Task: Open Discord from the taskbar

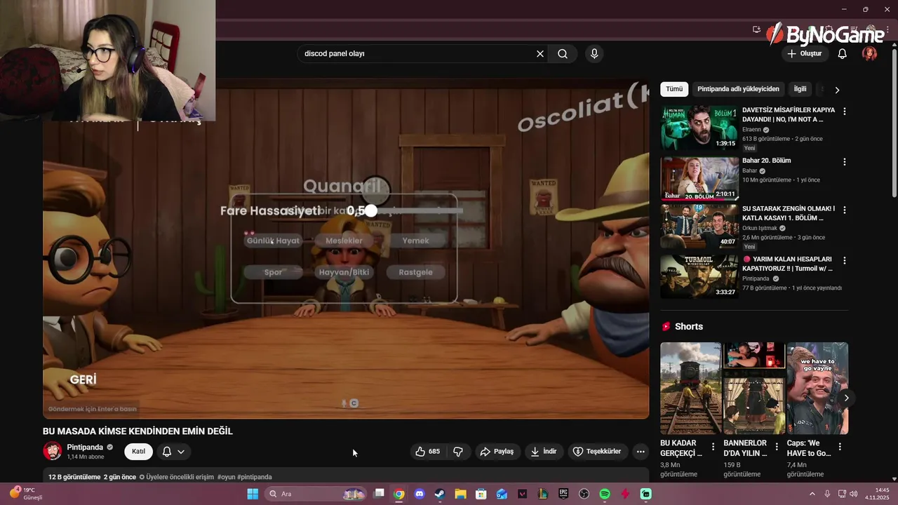Action: point(420,494)
